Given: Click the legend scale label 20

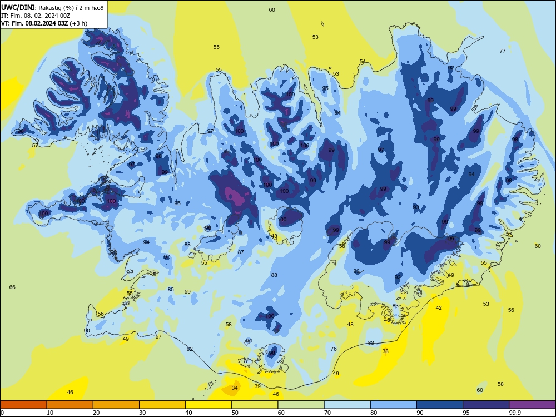Looking at the screenshot, I should 96,413.
